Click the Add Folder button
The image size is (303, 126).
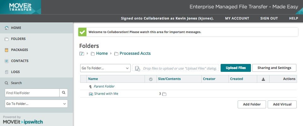[252, 104]
